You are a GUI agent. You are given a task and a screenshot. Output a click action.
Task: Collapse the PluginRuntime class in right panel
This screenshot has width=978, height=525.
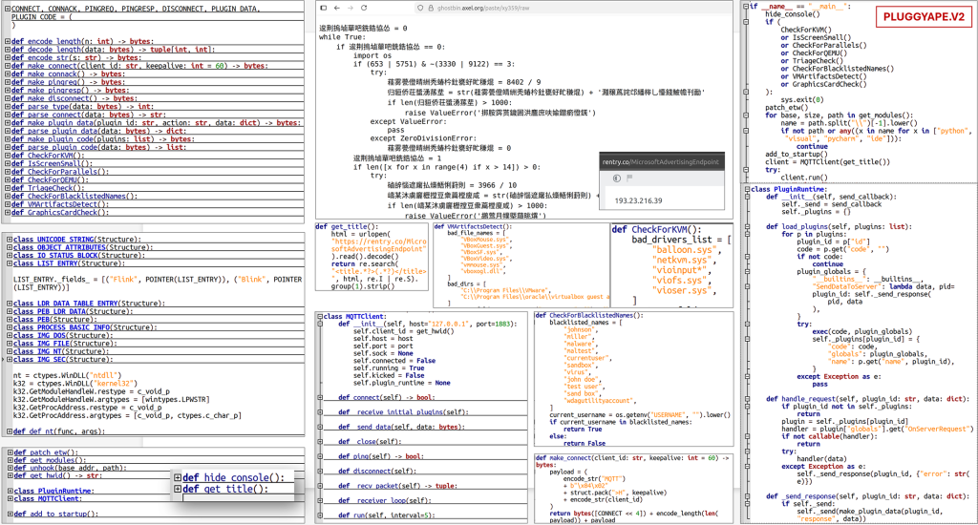pyautogui.click(x=747, y=189)
